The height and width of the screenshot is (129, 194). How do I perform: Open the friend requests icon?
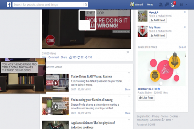[161, 5]
